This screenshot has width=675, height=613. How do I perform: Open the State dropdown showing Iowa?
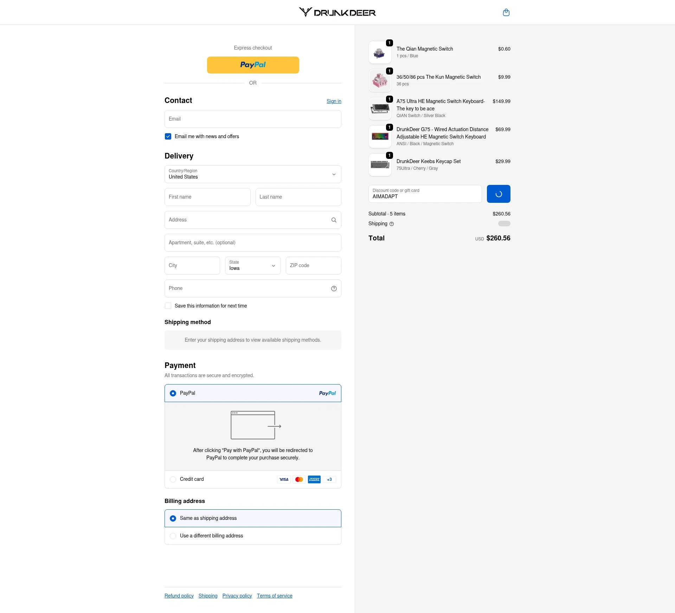pyautogui.click(x=252, y=266)
